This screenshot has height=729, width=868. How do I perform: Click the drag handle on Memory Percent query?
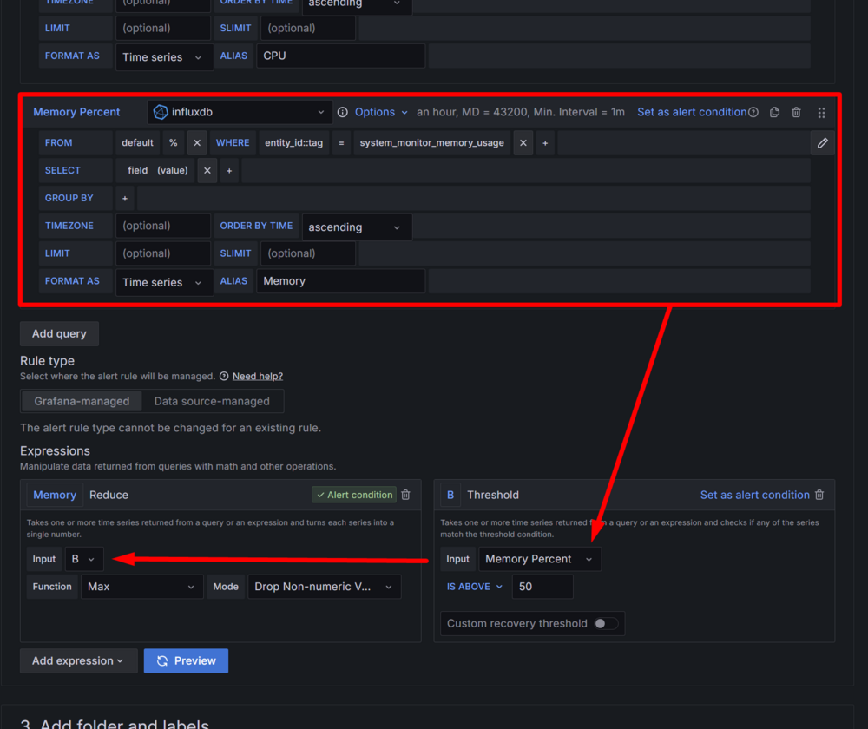(x=821, y=112)
